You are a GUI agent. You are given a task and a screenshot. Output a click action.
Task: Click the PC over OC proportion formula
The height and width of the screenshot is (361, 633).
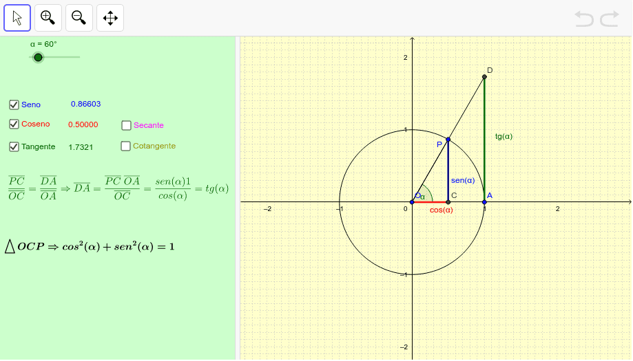[x=118, y=188]
